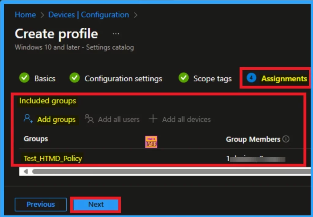Open Devices | Configuration breadcrumb link
The height and width of the screenshot is (217, 313).
tap(89, 15)
